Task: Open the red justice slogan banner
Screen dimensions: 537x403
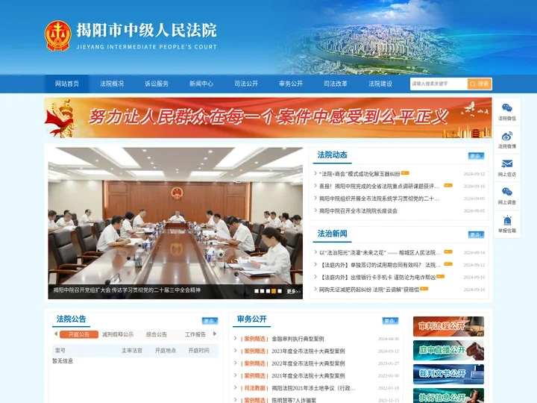Action: [268, 118]
